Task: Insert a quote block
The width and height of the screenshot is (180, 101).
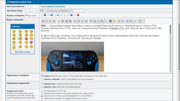Action: (x=135, y=21)
